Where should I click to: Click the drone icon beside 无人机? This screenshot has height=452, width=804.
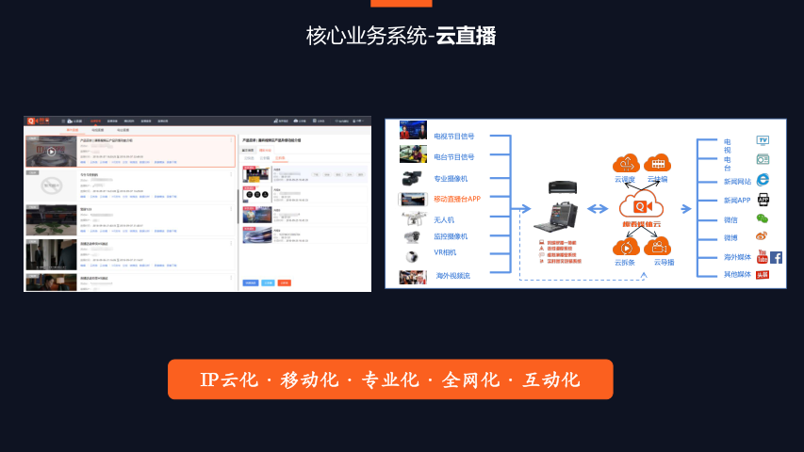coord(412,218)
